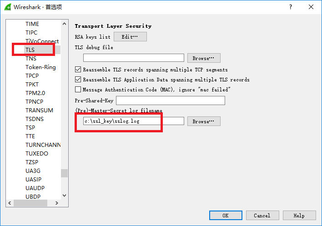Viewport: 322px width, 226px height.
Task: Browse for the Master-Secret log filename
Action: coord(204,121)
